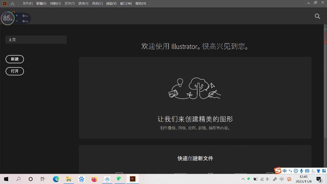Image resolution: width=327 pixels, height=184 pixels.
Task: Open Baidu Netdisk paw icon in taskbar
Action: pyautogui.click(x=81, y=179)
